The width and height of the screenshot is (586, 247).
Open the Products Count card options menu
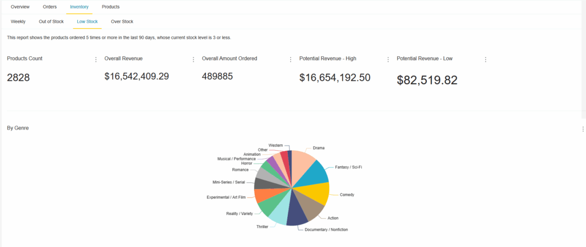(x=96, y=60)
